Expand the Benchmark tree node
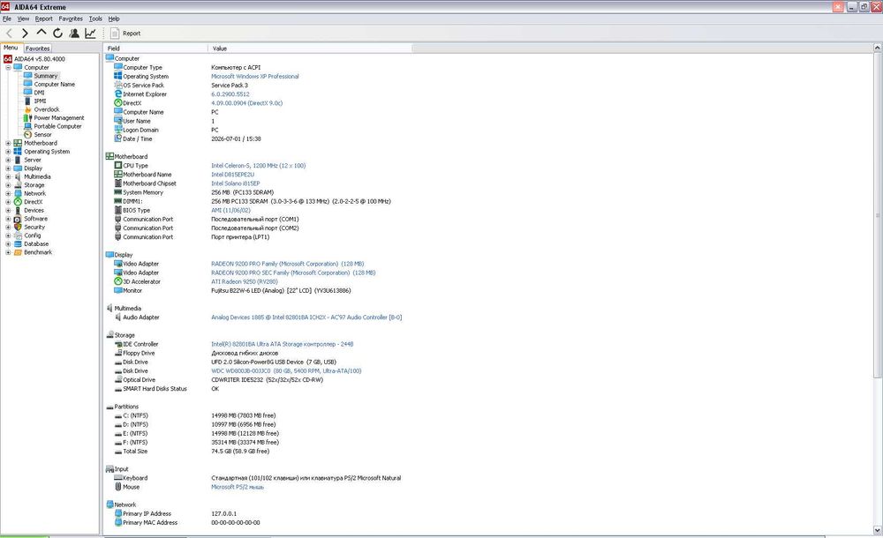The image size is (883, 538). pyautogui.click(x=8, y=252)
